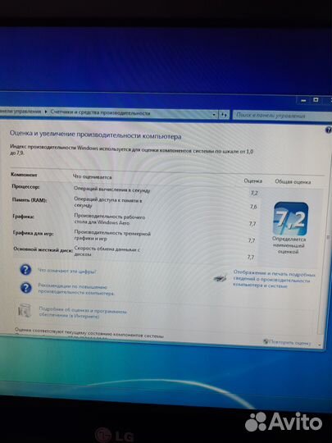Image resolution: width=332 pixels, height=443 pixels.
Task: Open the address bar history dropdown arrow
Action: 214,114
